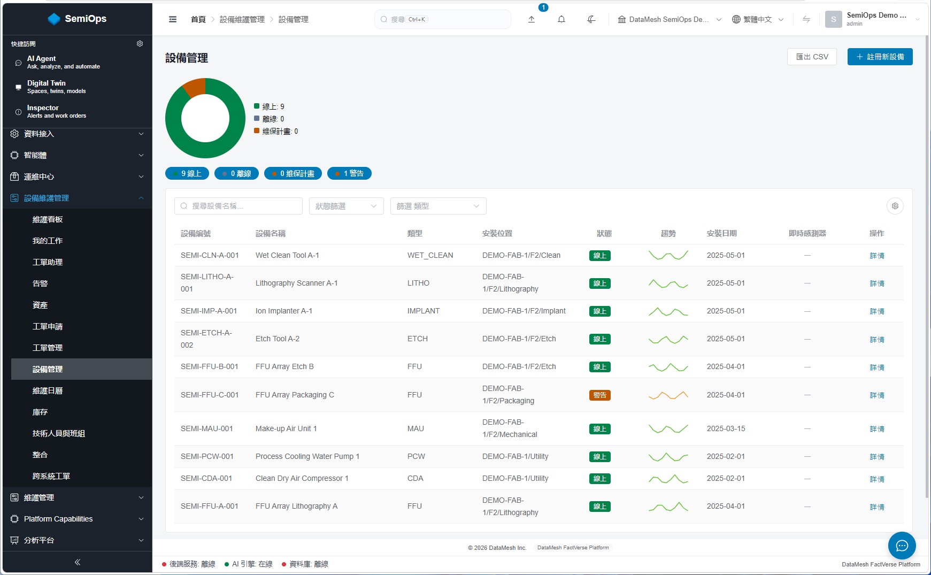The height and width of the screenshot is (575, 931).
Task: Toggle the 0 維保計畫 filter pill
Action: 293,173
